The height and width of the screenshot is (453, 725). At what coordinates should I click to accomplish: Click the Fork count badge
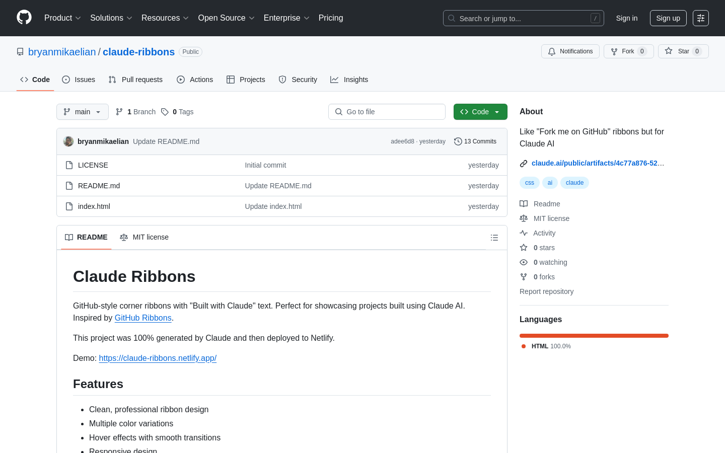pyautogui.click(x=642, y=51)
